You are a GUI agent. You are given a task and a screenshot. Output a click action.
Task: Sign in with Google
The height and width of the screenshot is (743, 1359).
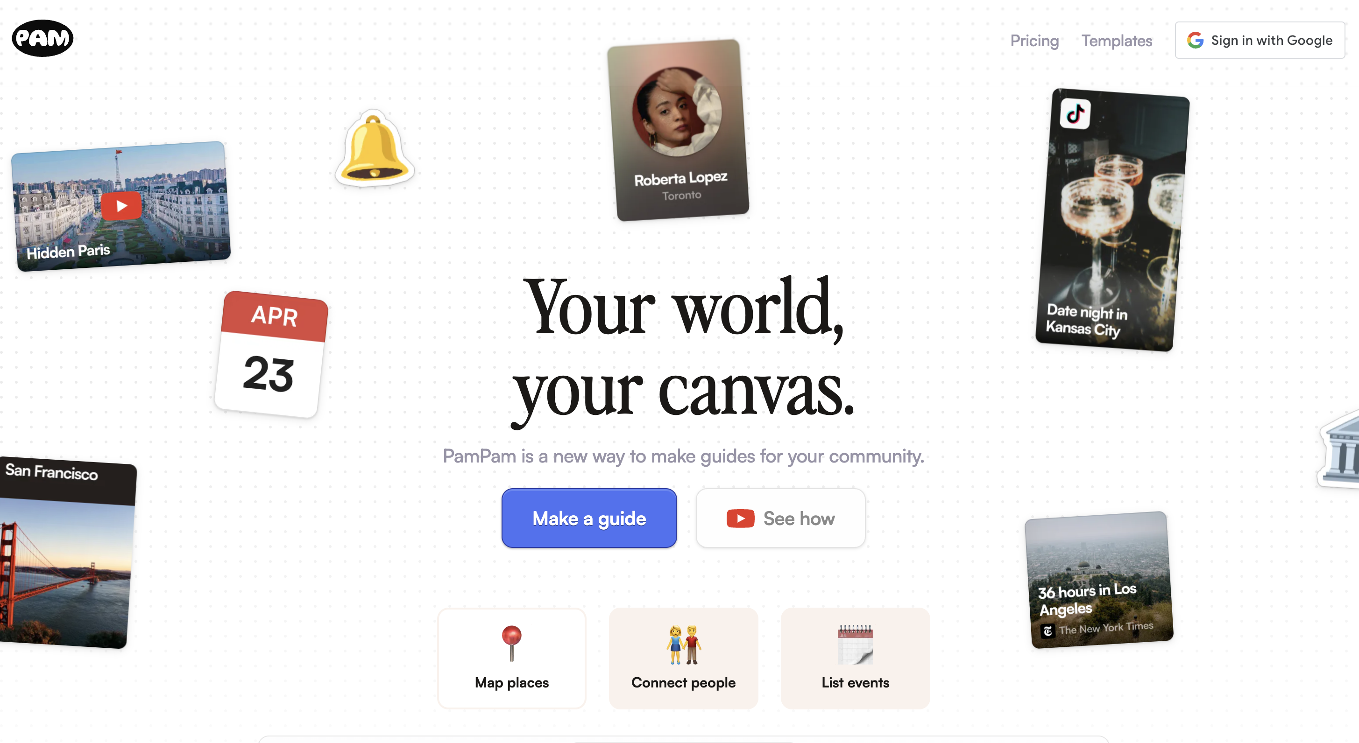pyautogui.click(x=1260, y=40)
